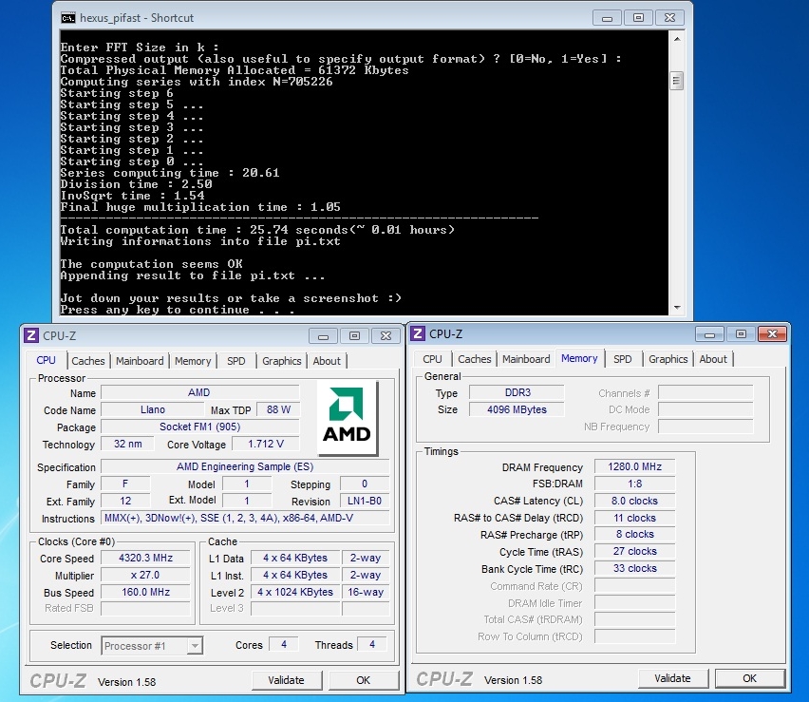Click the Code Name field showing Llano

[153, 409]
